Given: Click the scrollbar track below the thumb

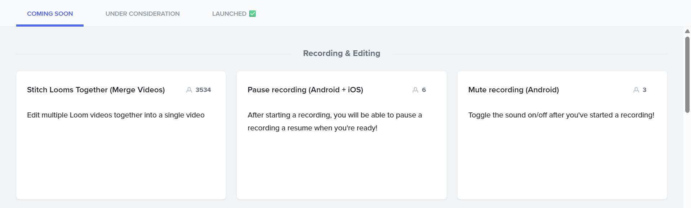Looking at the screenshot, I should [687, 162].
